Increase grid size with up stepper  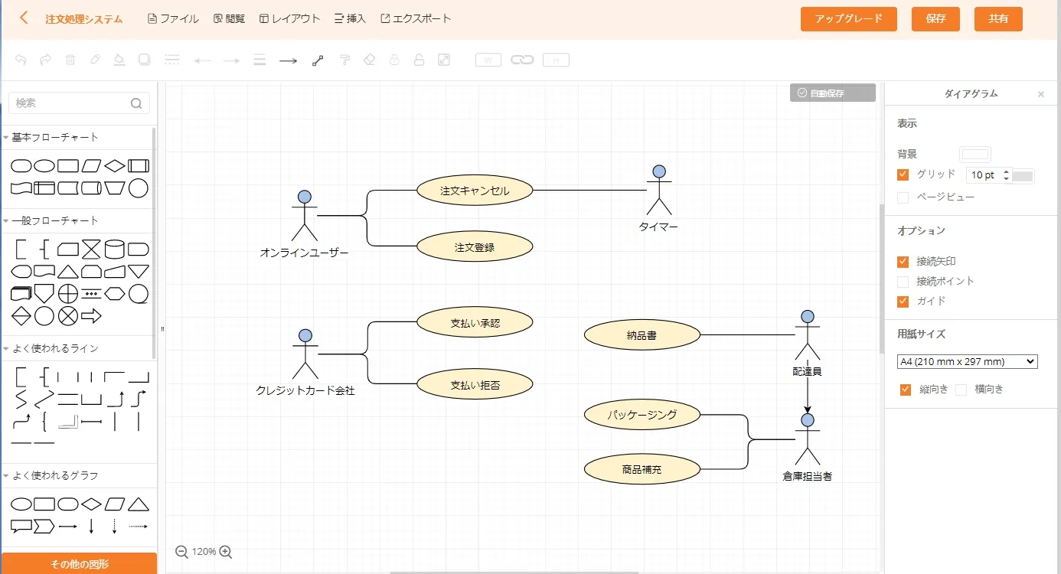pyautogui.click(x=1007, y=171)
